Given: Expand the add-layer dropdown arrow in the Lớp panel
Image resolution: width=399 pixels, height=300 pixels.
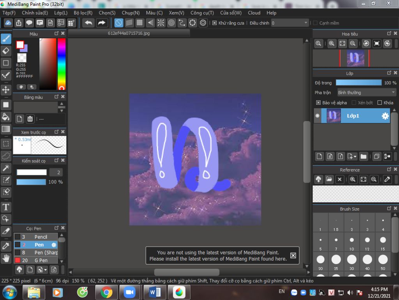Looking at the screenshot, I should tap(355, 157).
